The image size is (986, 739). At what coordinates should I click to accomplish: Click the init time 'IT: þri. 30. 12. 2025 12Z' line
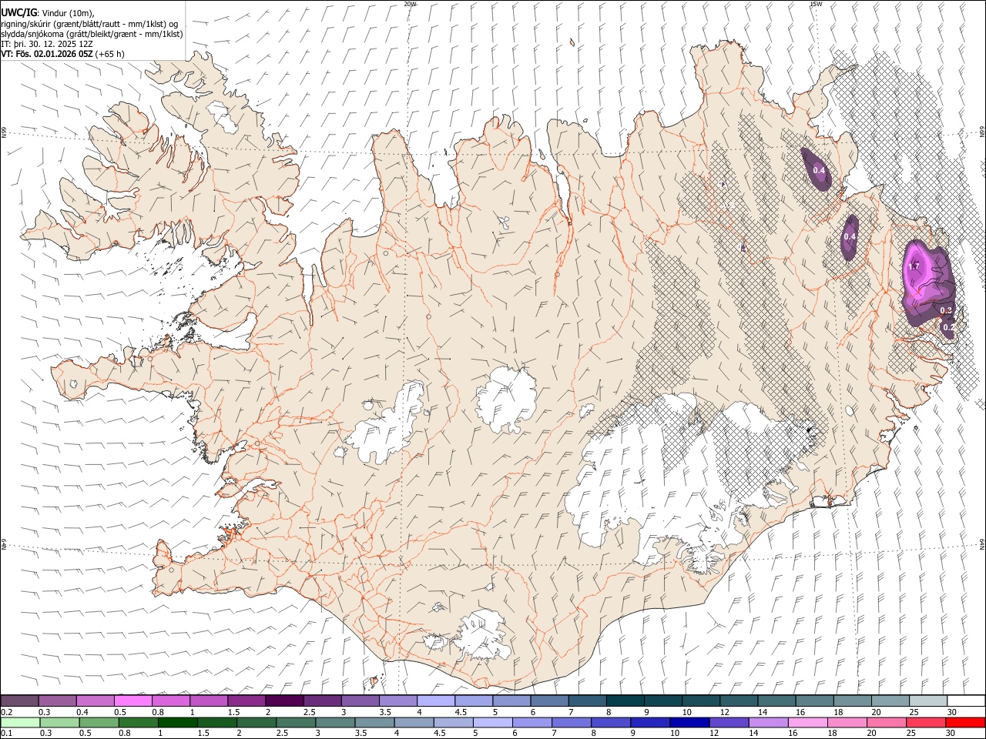tap(47, 44)
